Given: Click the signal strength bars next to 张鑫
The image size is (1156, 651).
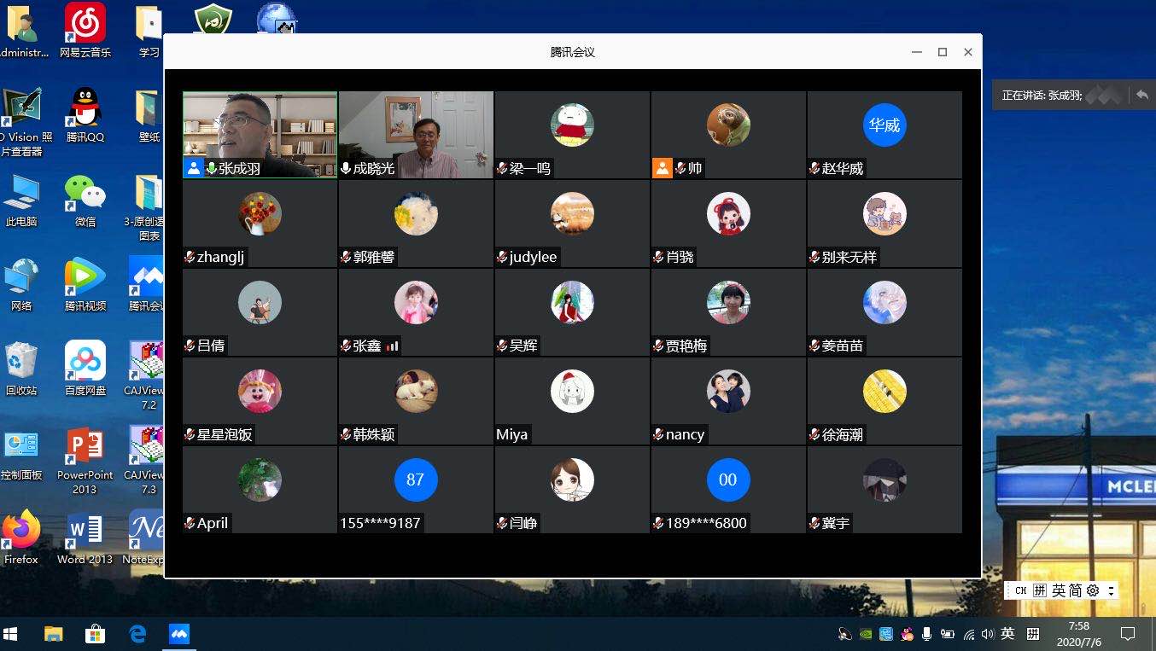Looking at the screenshot, I should tap(393, 346).
